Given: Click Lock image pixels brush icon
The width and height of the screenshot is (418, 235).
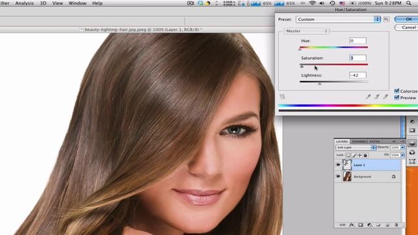Looking at the screenshot, I should click(354, 155).
